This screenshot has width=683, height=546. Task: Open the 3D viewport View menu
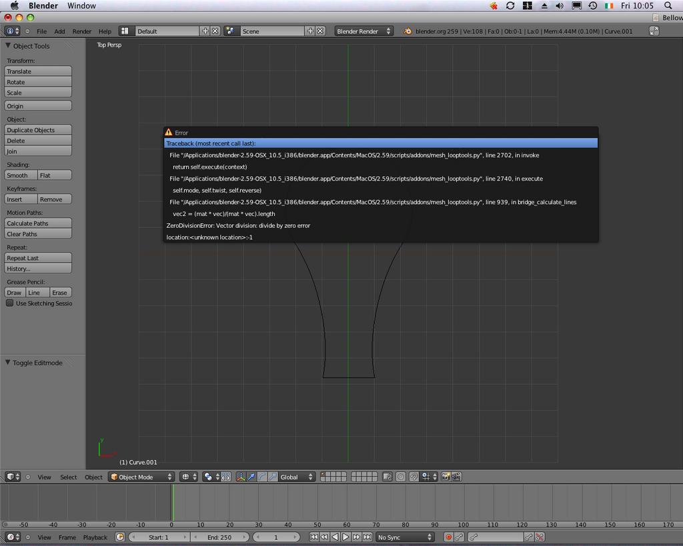click(x=44, y=477)
